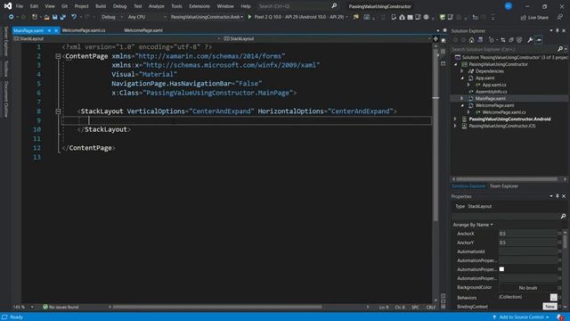Open the File menu

click(20, 6)
